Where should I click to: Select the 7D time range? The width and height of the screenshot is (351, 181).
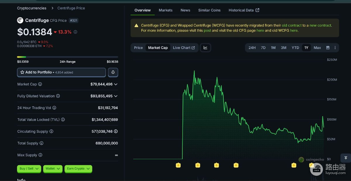point(263,48)
